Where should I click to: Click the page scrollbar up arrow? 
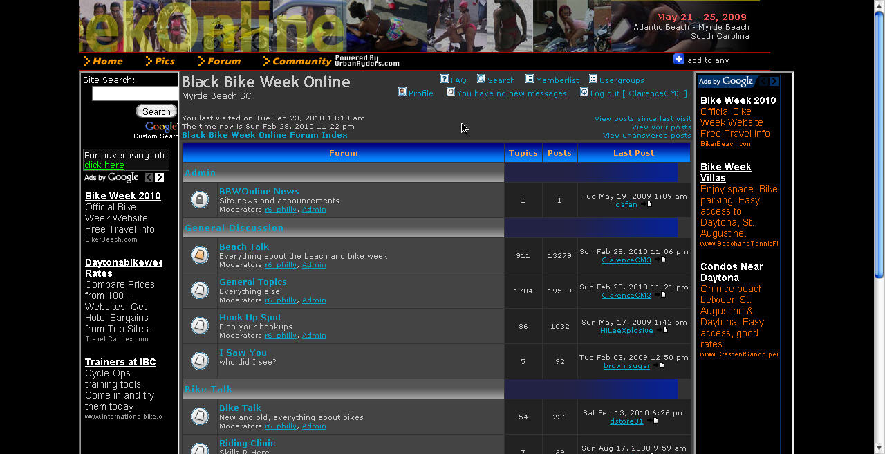point(879,5)
